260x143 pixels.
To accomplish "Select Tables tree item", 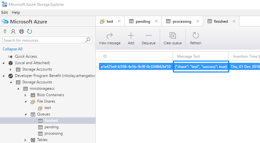I will click(x=42, y=140).
